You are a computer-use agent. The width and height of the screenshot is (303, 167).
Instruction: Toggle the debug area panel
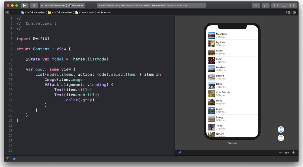(284, 5)
